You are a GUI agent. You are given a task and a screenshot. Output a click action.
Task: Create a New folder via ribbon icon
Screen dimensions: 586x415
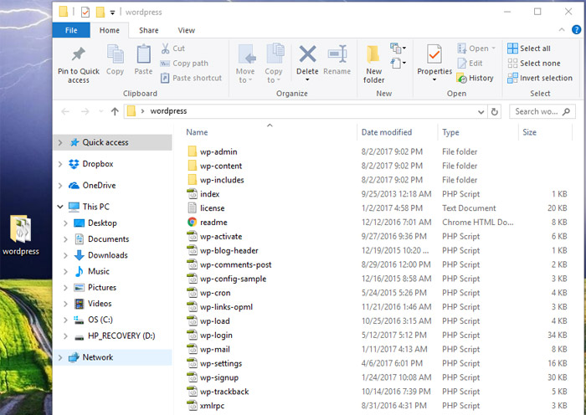pyautogui.click(x=373, y=55)
